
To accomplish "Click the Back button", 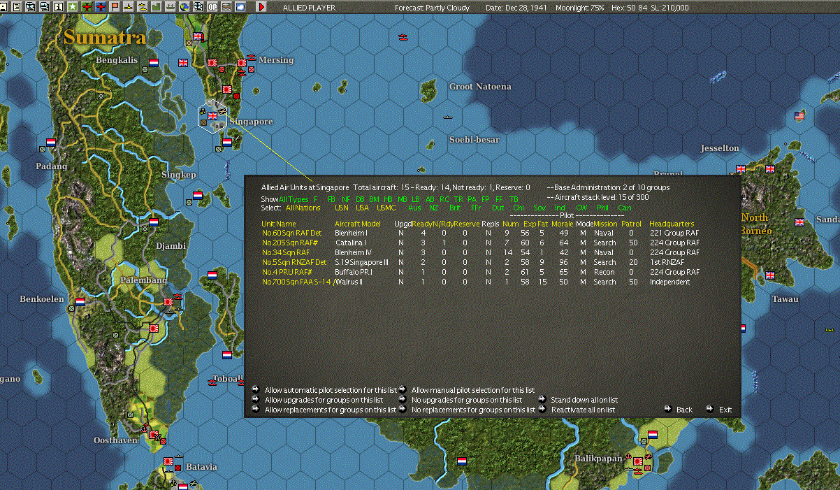I will click(x=684, y=410).
